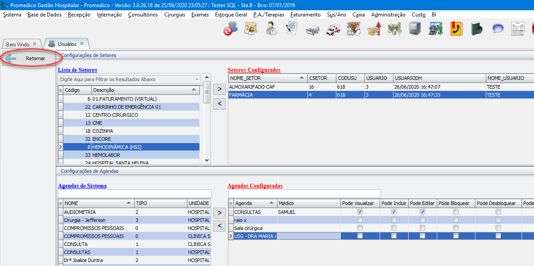The width and height of the screenshot is (534, 266).
Task: Toggle Pode Incluir for raio x agenda
Action: coord(393,220)
